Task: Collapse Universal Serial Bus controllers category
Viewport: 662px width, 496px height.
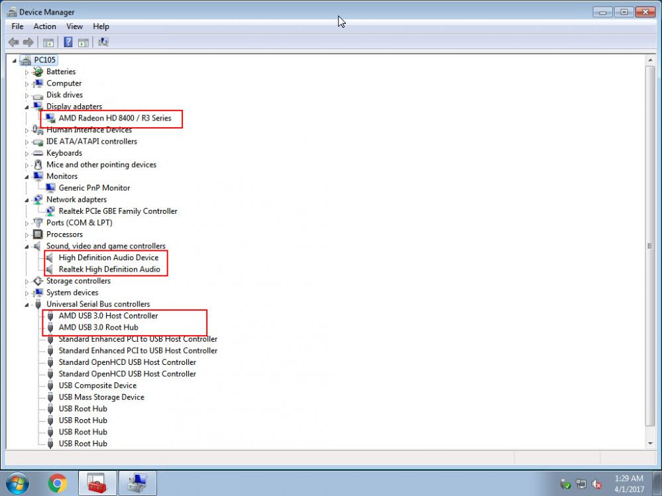Action: 27,305
